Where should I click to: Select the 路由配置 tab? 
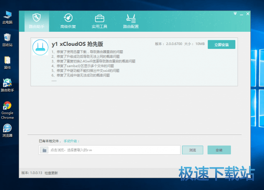131,21
